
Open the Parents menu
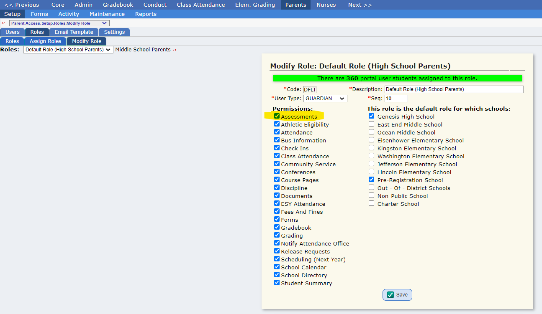pos(295,5)
